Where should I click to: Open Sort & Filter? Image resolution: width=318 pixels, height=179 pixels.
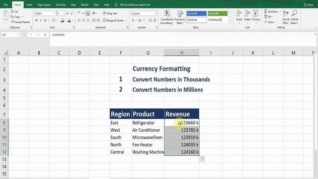[x=286, y=17]
